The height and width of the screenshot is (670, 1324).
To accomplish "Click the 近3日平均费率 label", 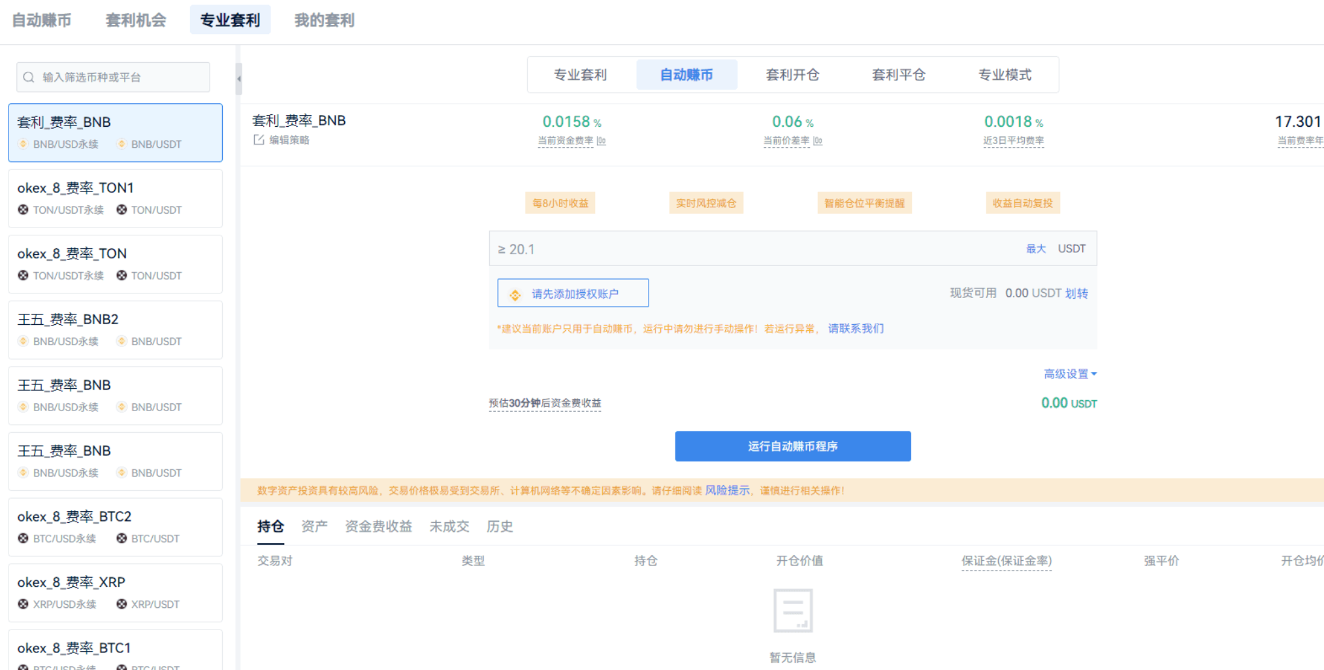I will [1014, 141].
